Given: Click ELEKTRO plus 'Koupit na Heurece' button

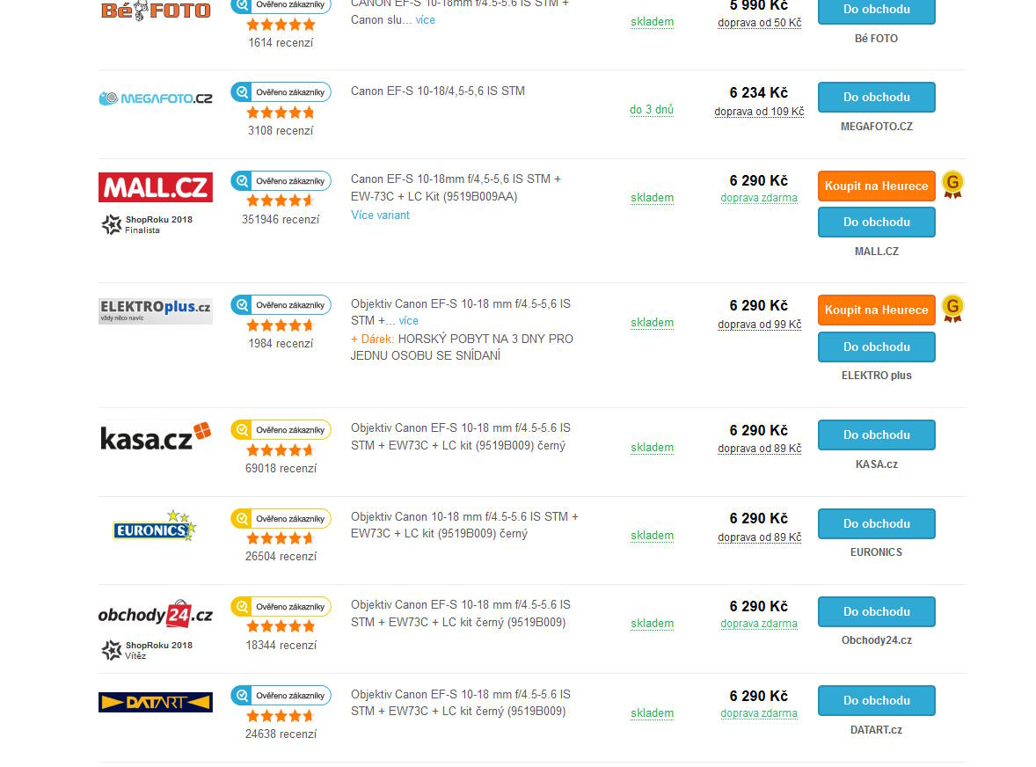Looking at the screenshot, I should [x=876, y=310].
